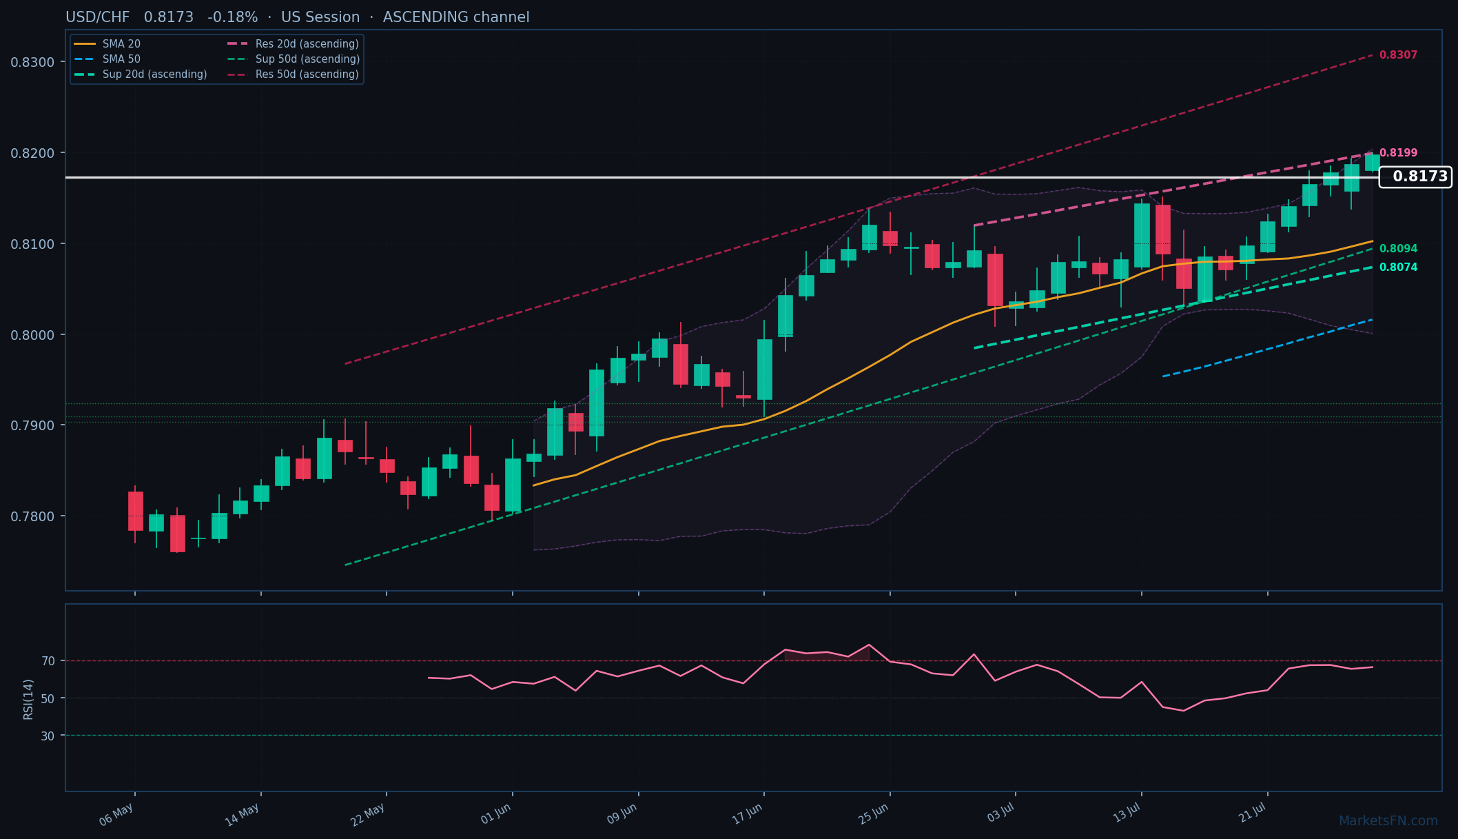Click the 0.7900 price axis label
This screenshot has width=1458, height=839.
(x=32, y=425)
